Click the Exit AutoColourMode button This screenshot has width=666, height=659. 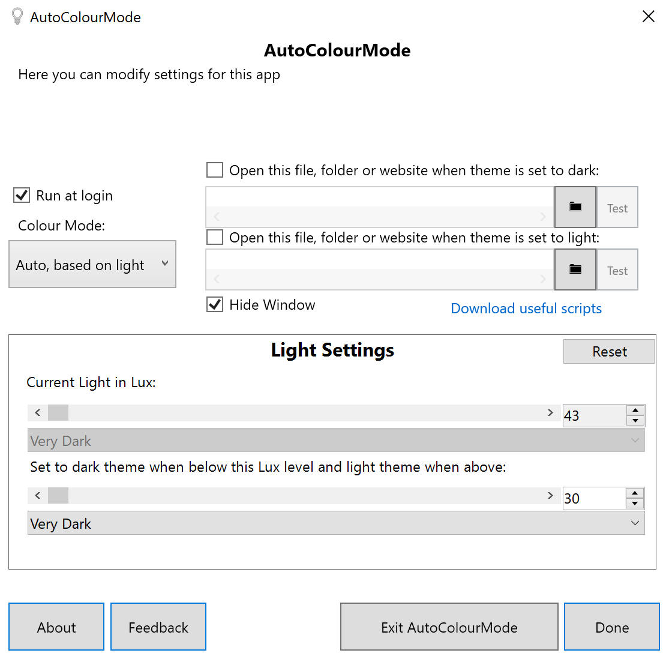tap(449, 627)
